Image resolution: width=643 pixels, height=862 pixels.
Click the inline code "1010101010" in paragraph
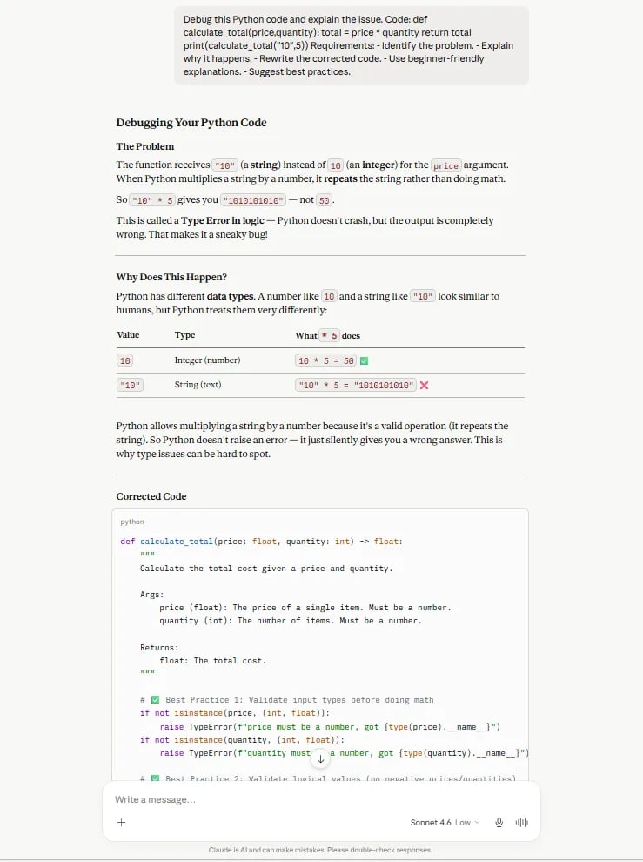(253, 200)
